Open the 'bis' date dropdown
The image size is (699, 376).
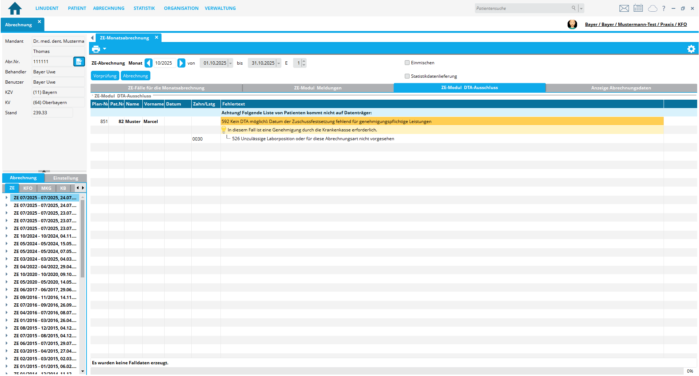279,63
